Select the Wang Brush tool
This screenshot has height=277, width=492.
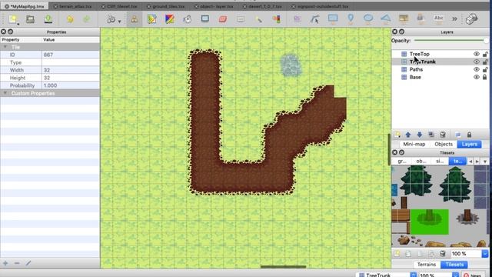[x=170, y=19]
